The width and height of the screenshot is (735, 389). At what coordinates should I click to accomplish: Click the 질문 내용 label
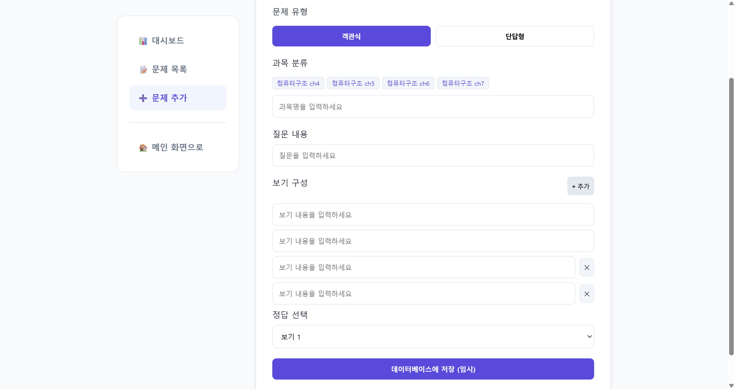(x=290, y=134)
